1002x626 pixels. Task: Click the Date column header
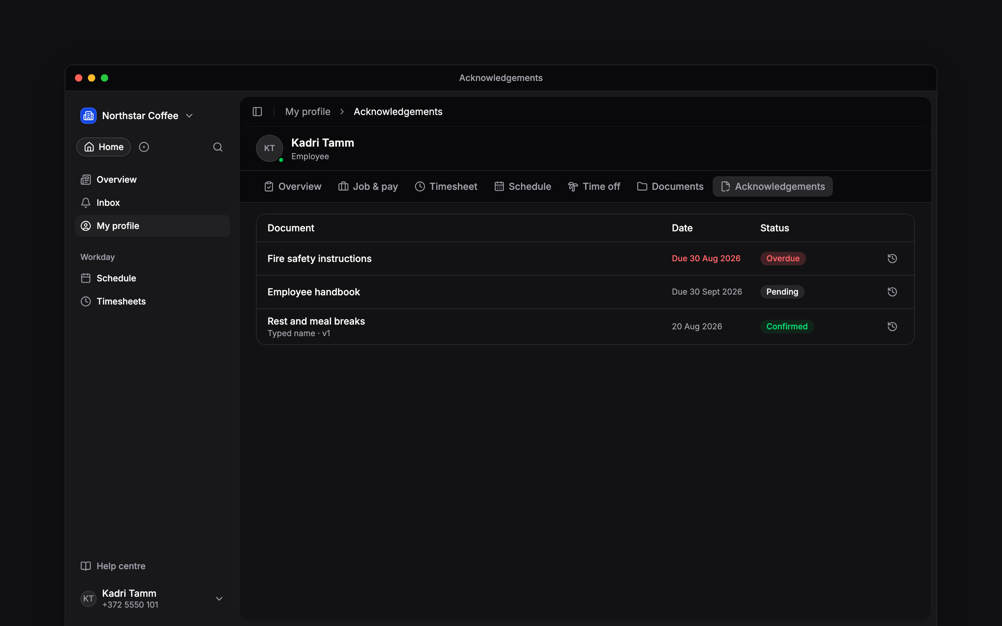click(x=682, y=228)
